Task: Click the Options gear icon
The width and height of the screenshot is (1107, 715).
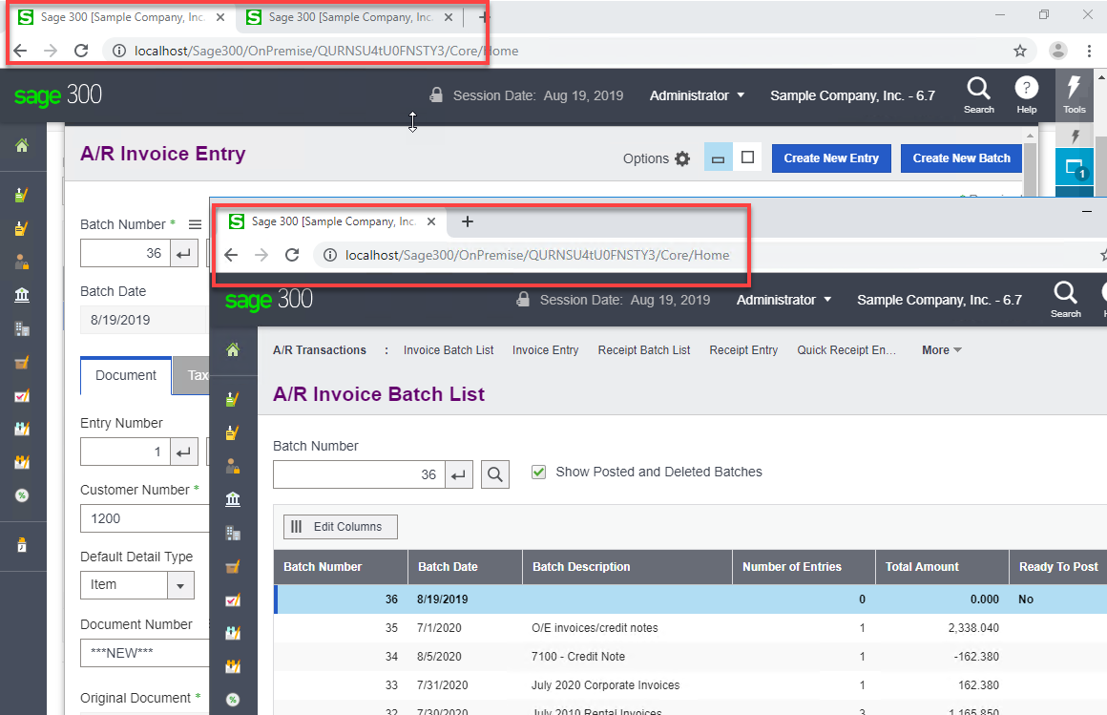Action: click(x=684, y=159)
